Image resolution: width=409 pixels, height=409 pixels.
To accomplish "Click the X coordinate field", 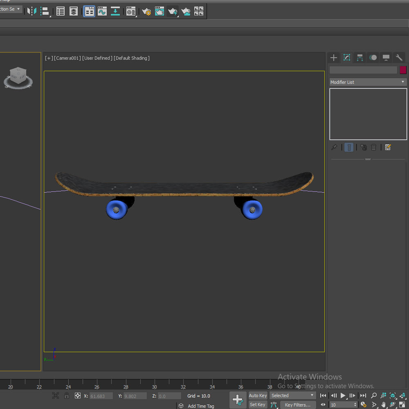I will pyautogui.click(x=101, y=396).
